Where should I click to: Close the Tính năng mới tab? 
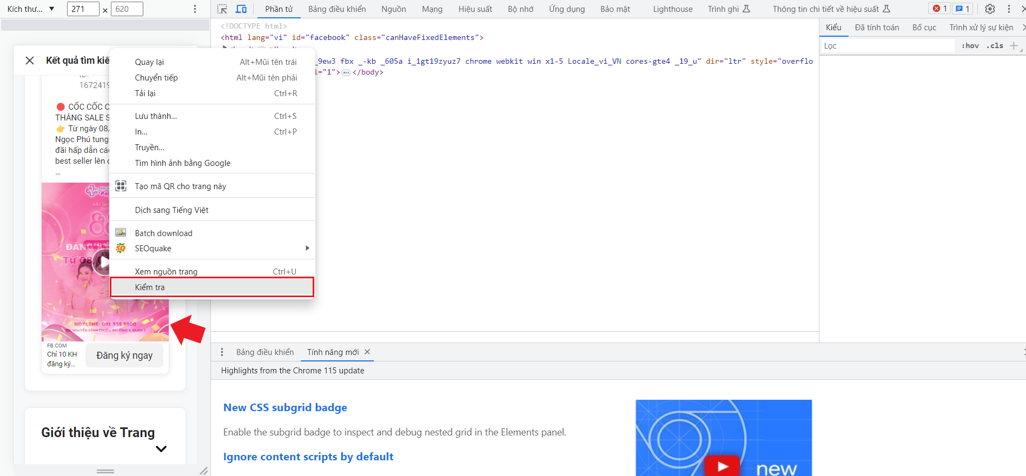click(367, 352)
